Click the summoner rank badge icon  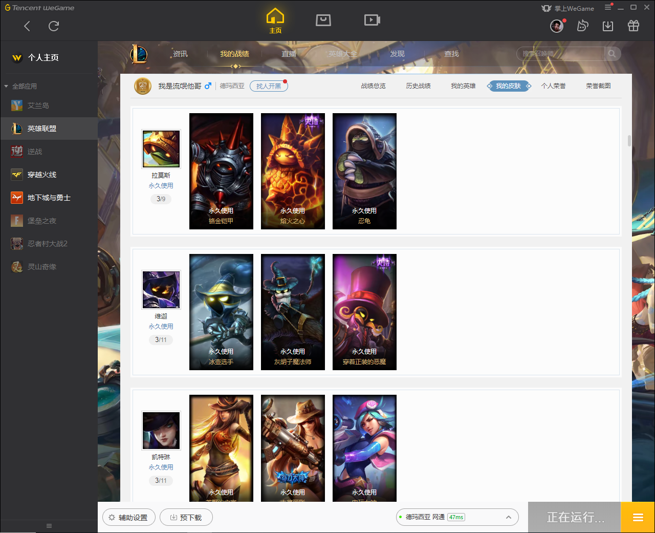tap(143, 86)
